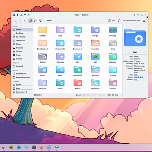152x152 pixels.
Task: Open the Tumbleweed device
Action: 22,92
